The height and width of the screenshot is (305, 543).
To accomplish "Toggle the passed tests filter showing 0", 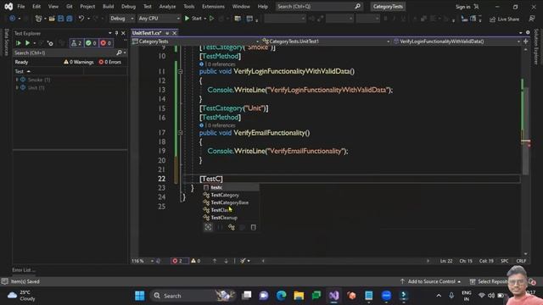I will point(91,43).
